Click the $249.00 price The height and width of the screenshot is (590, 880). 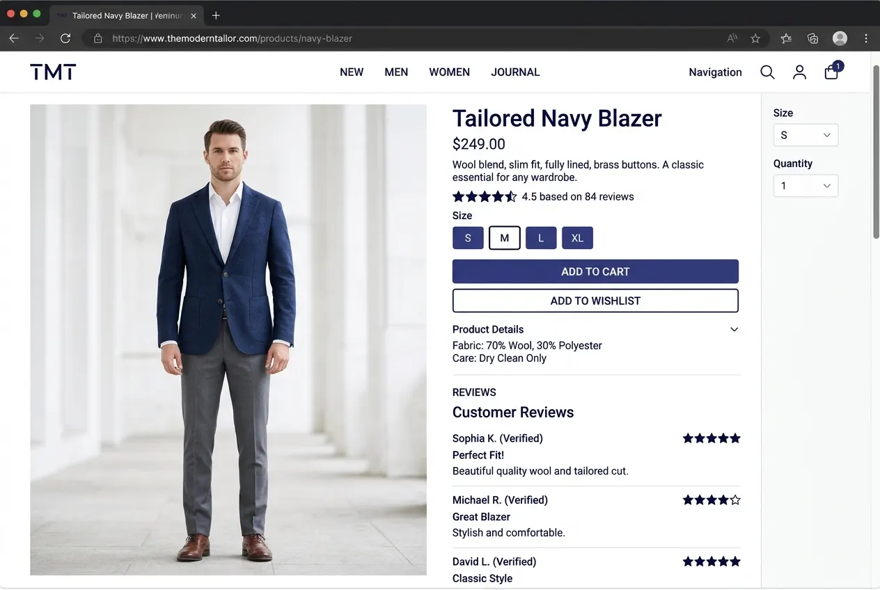point(479,144)
